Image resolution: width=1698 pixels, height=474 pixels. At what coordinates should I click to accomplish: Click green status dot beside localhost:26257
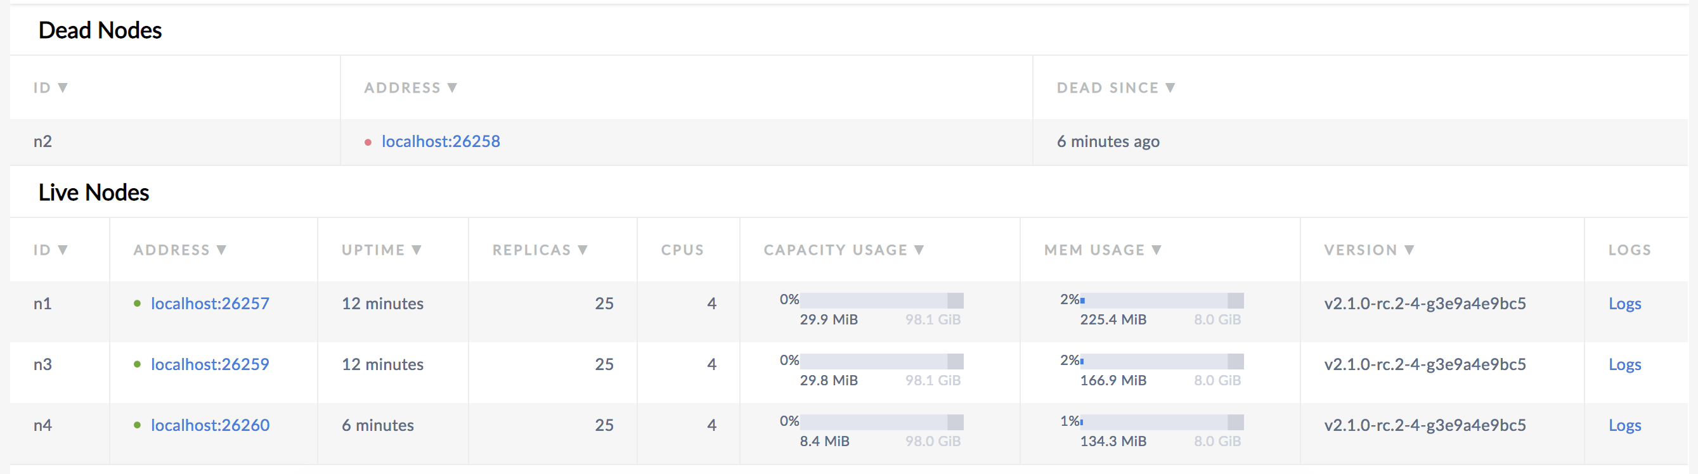point(137,304)
